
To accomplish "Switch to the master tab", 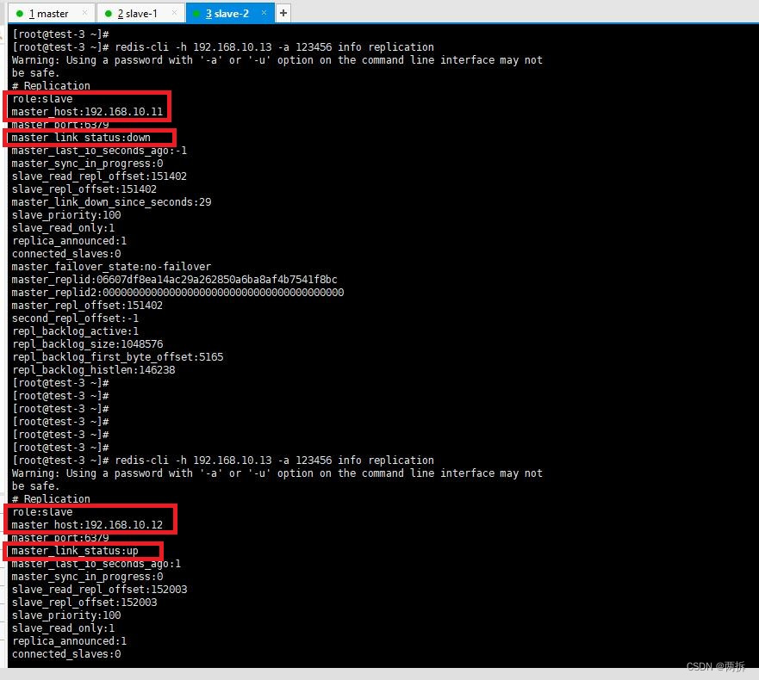I will point(49,13).
